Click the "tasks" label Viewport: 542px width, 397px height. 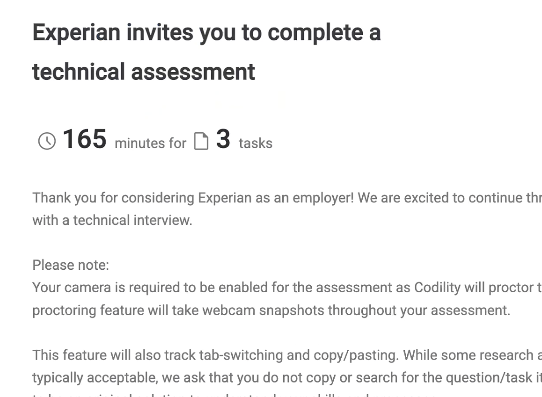(256, 143)
